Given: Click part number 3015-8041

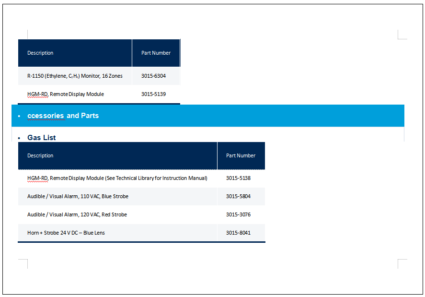Looking at the screenshot, I should tap(239, 233).
